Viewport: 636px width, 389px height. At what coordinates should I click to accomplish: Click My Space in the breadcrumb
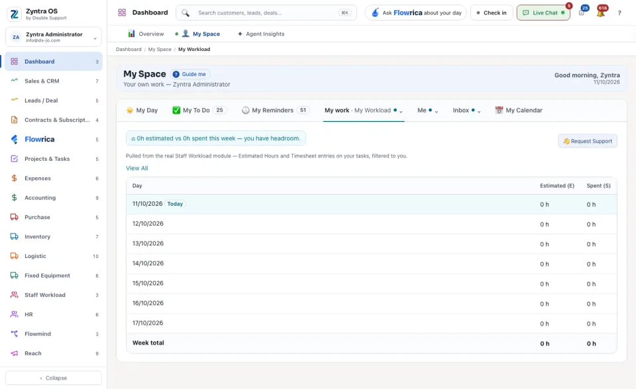[x=160, y=50]
